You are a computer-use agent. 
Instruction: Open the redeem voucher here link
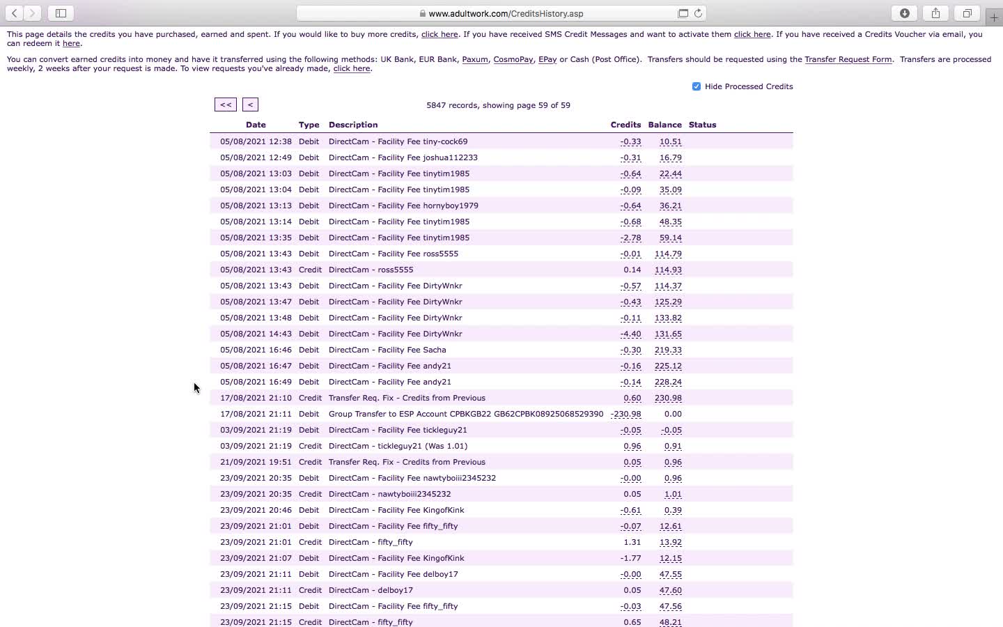click(x=71, y=43)
